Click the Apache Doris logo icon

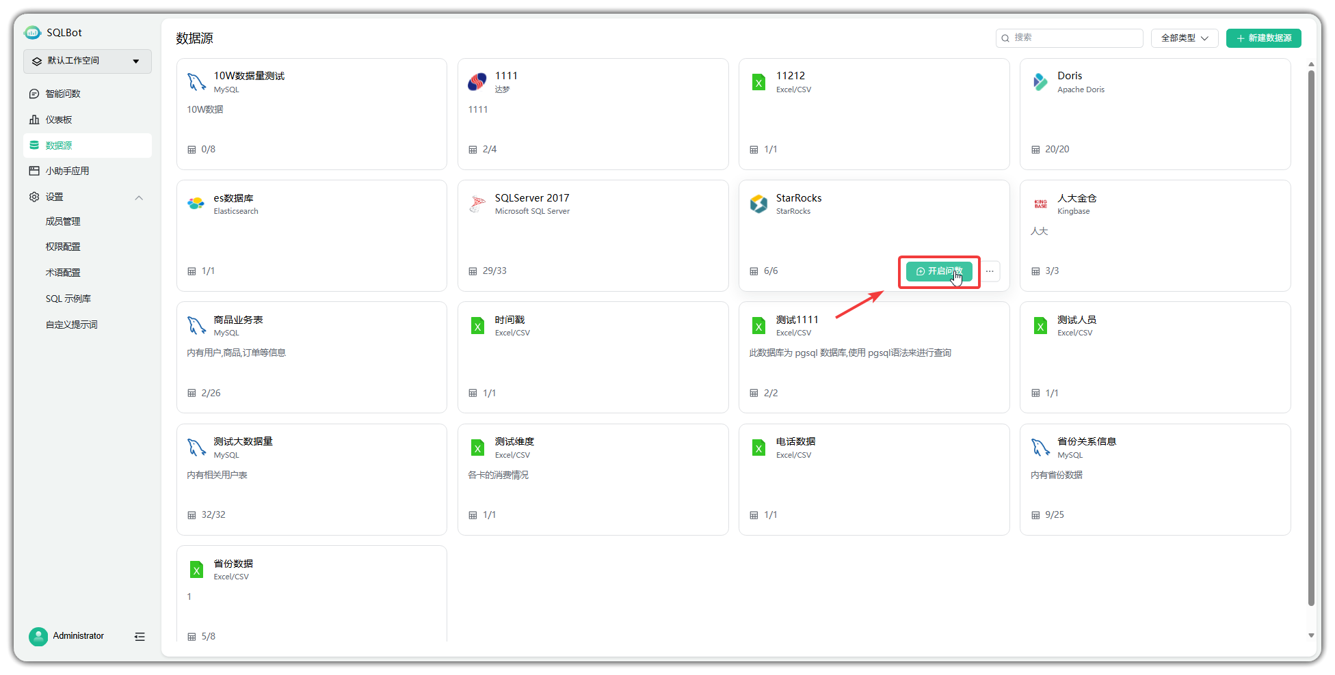pos(1040,82)
